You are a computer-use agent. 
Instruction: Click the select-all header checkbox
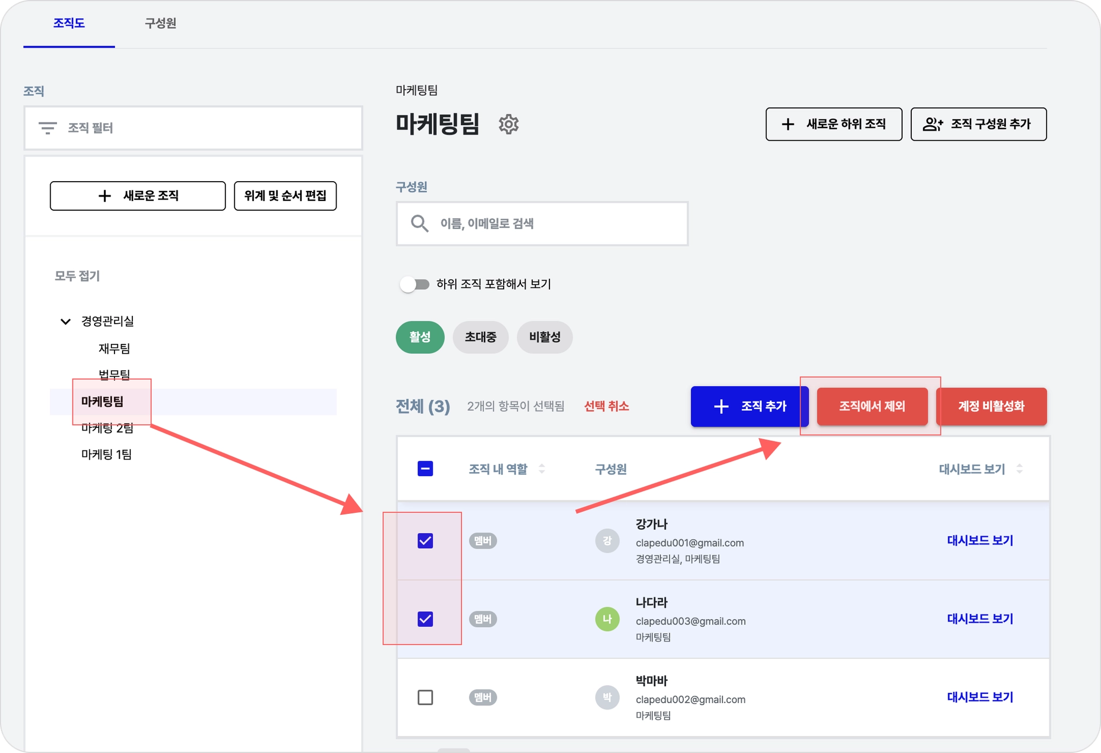425,469
